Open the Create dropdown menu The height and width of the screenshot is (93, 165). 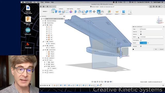tap(61, 14)
